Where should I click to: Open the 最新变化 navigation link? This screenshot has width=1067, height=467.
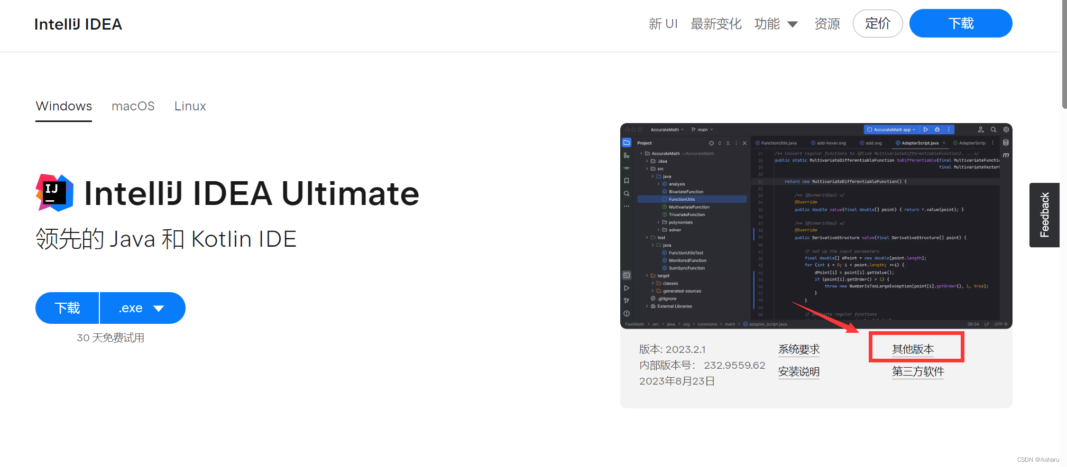tap(716, 24)
